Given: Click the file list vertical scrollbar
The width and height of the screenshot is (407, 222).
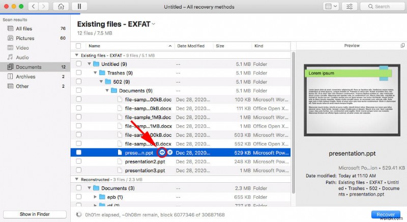Looking at the screenshot, I should click(x=294, y=122).
